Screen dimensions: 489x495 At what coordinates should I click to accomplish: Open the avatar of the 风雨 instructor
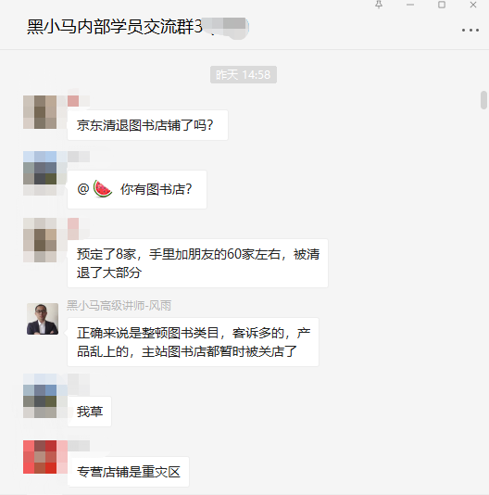coord(43,319)
